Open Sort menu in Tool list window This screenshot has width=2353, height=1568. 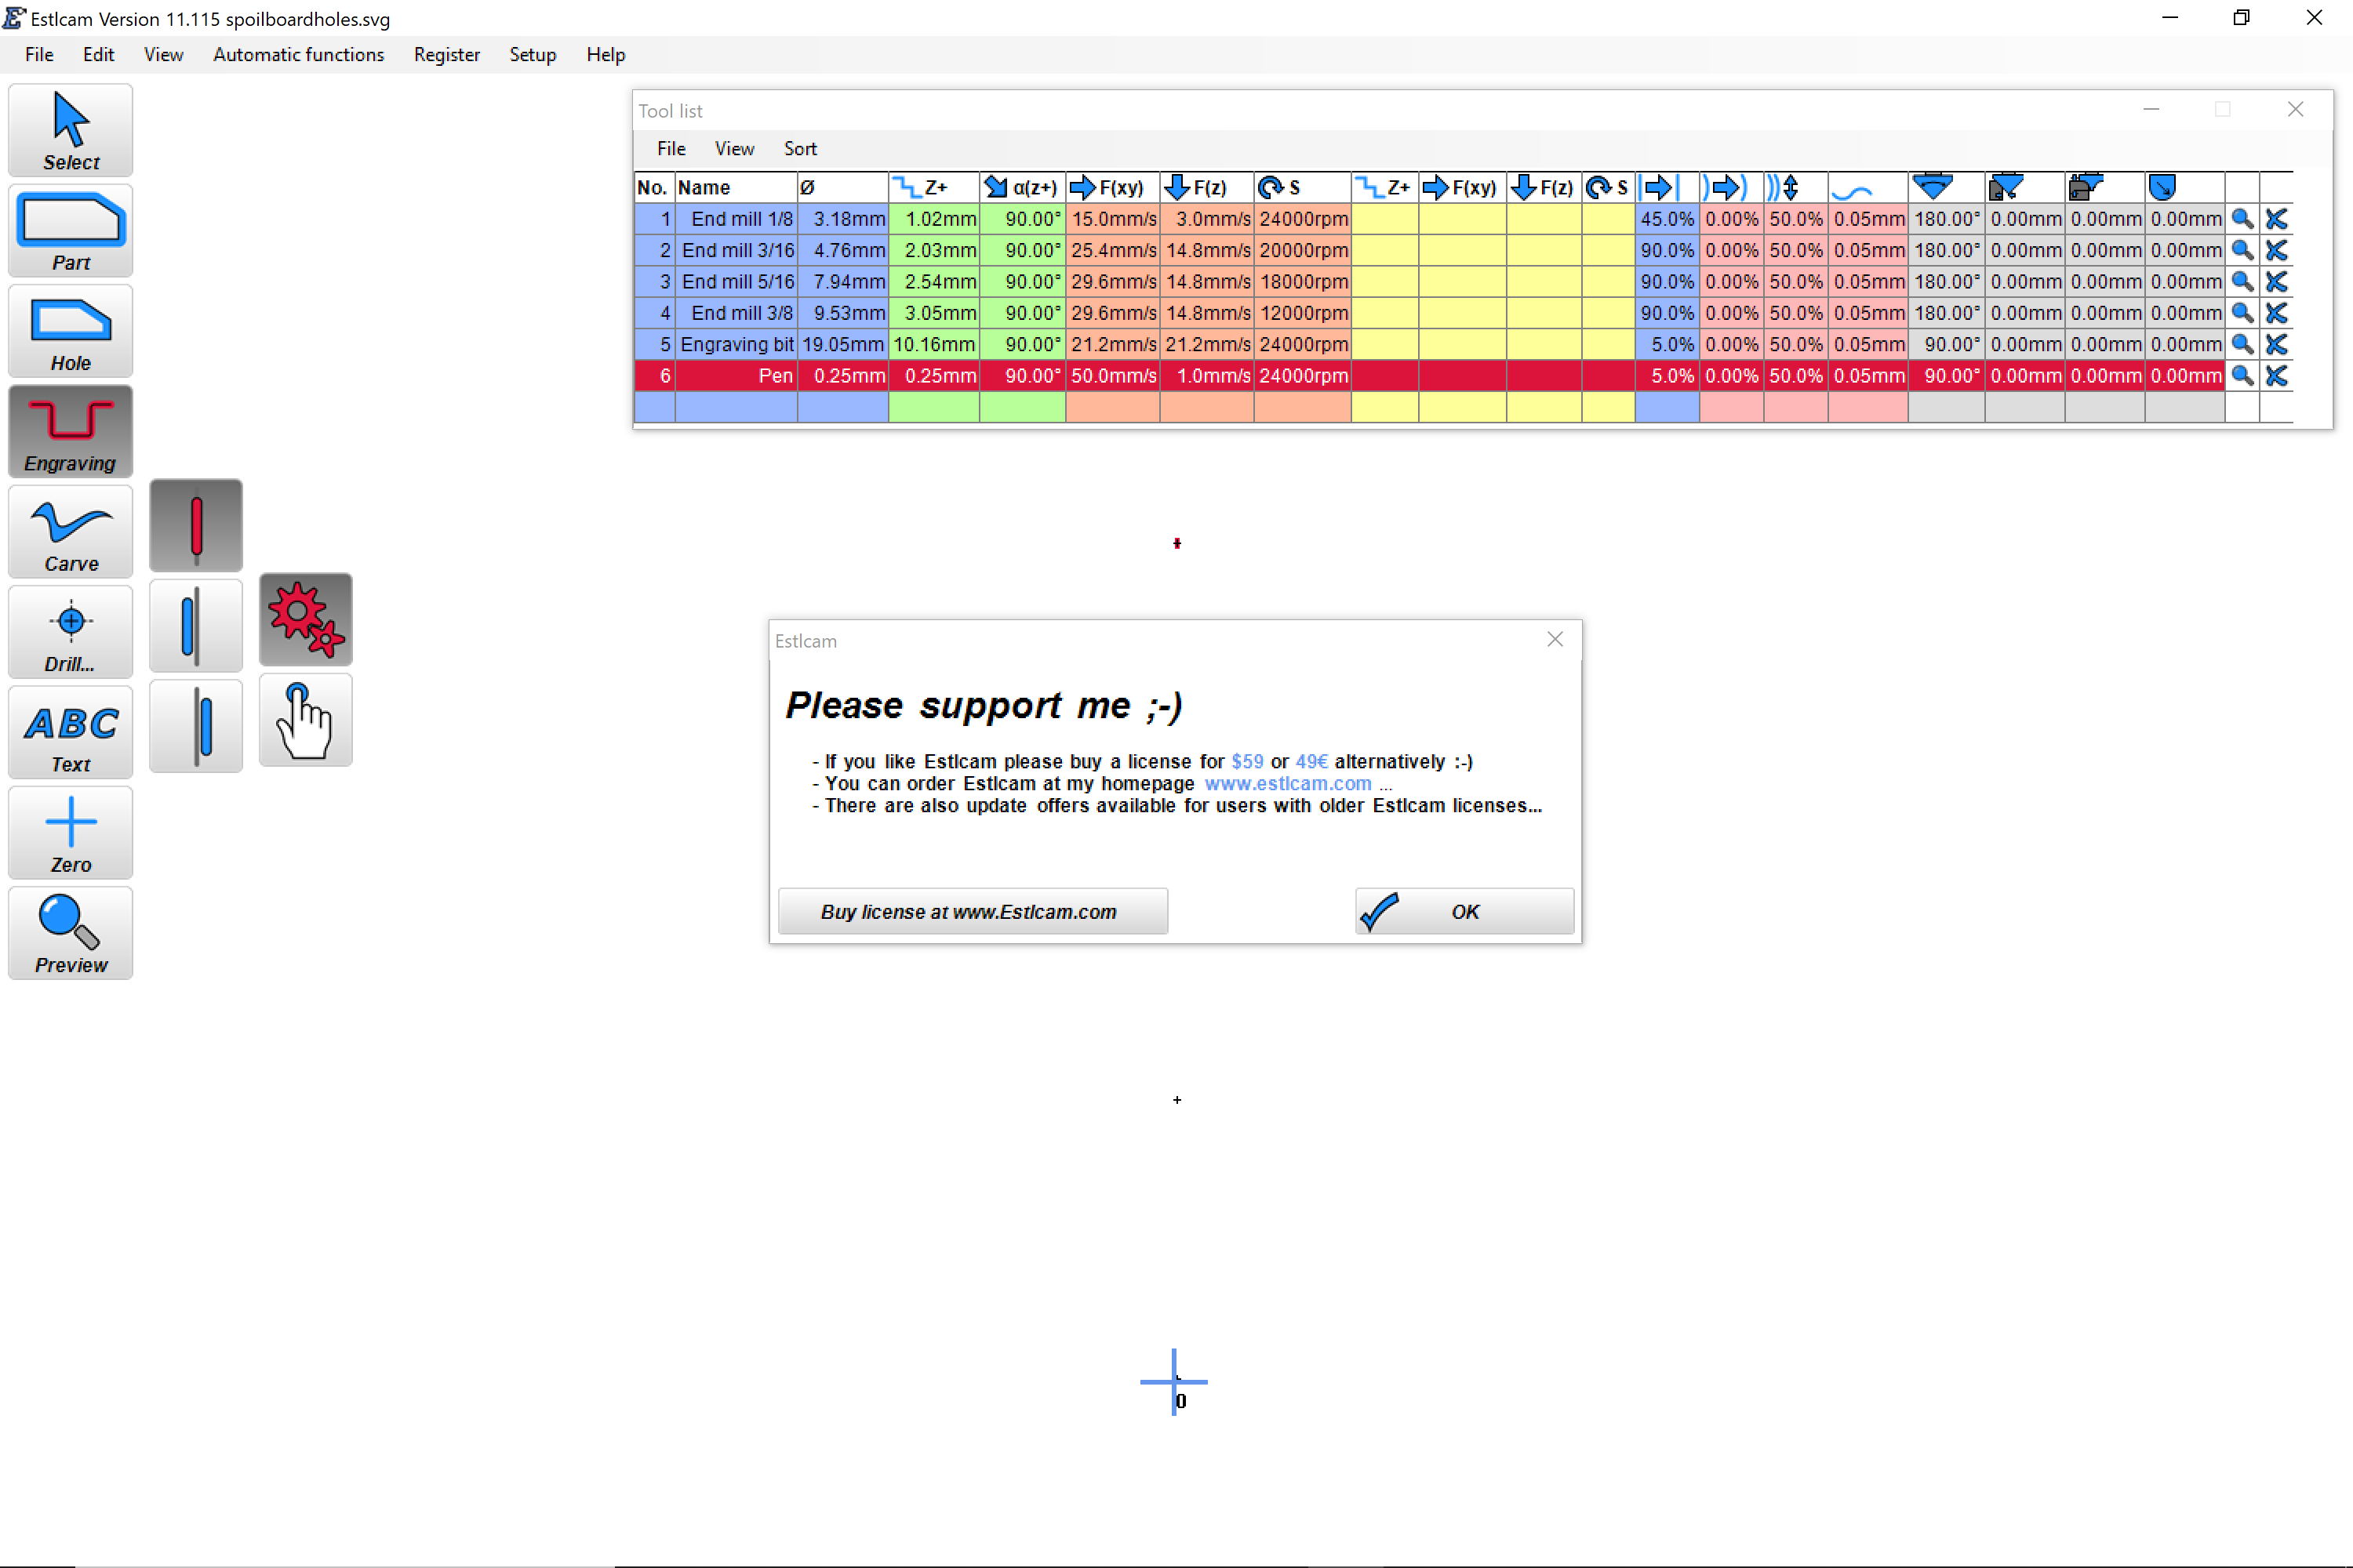pos(800,149)
